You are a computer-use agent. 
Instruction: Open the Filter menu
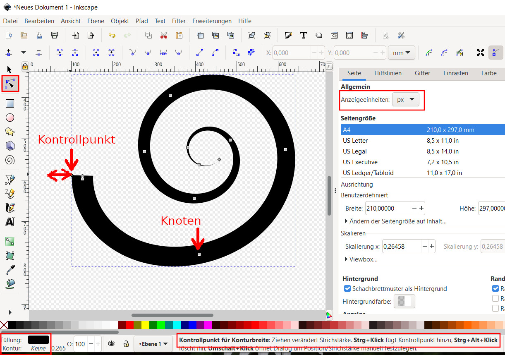click(179, 21)
